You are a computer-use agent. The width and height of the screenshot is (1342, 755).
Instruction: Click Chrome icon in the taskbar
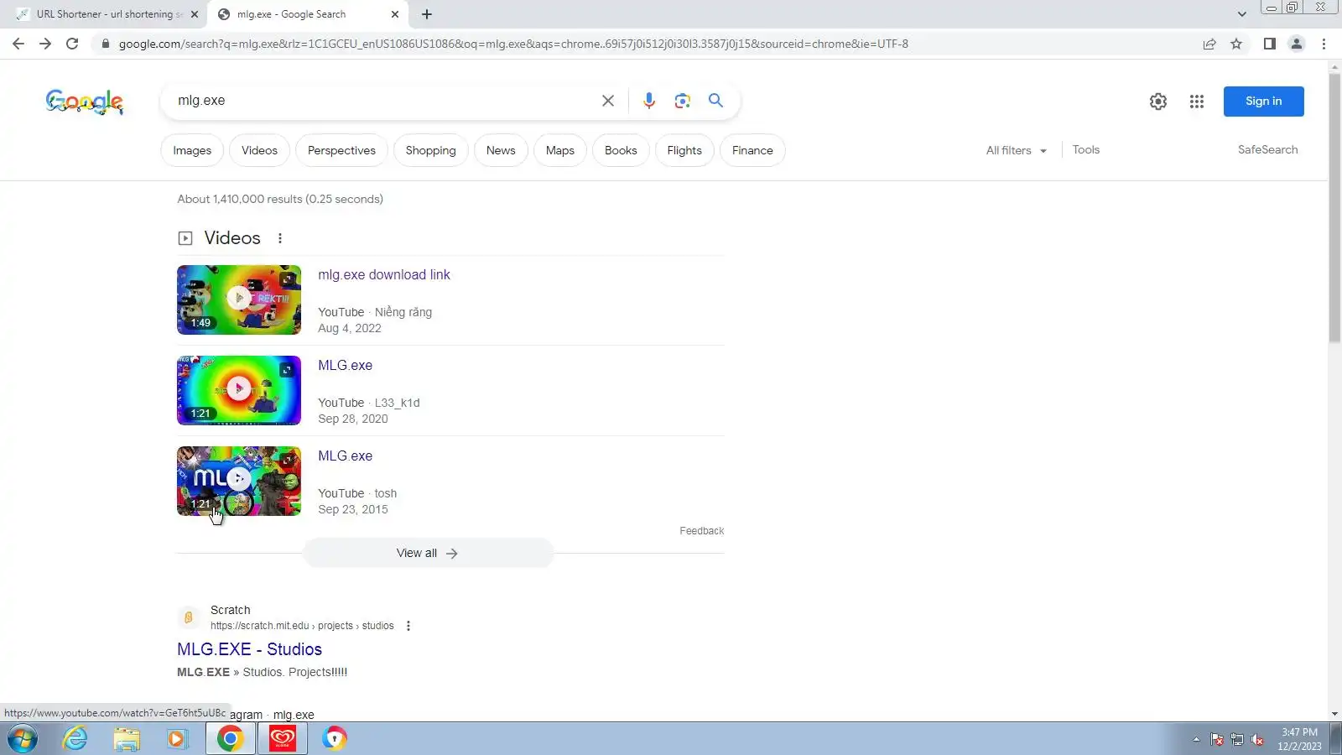click(230, 739)
